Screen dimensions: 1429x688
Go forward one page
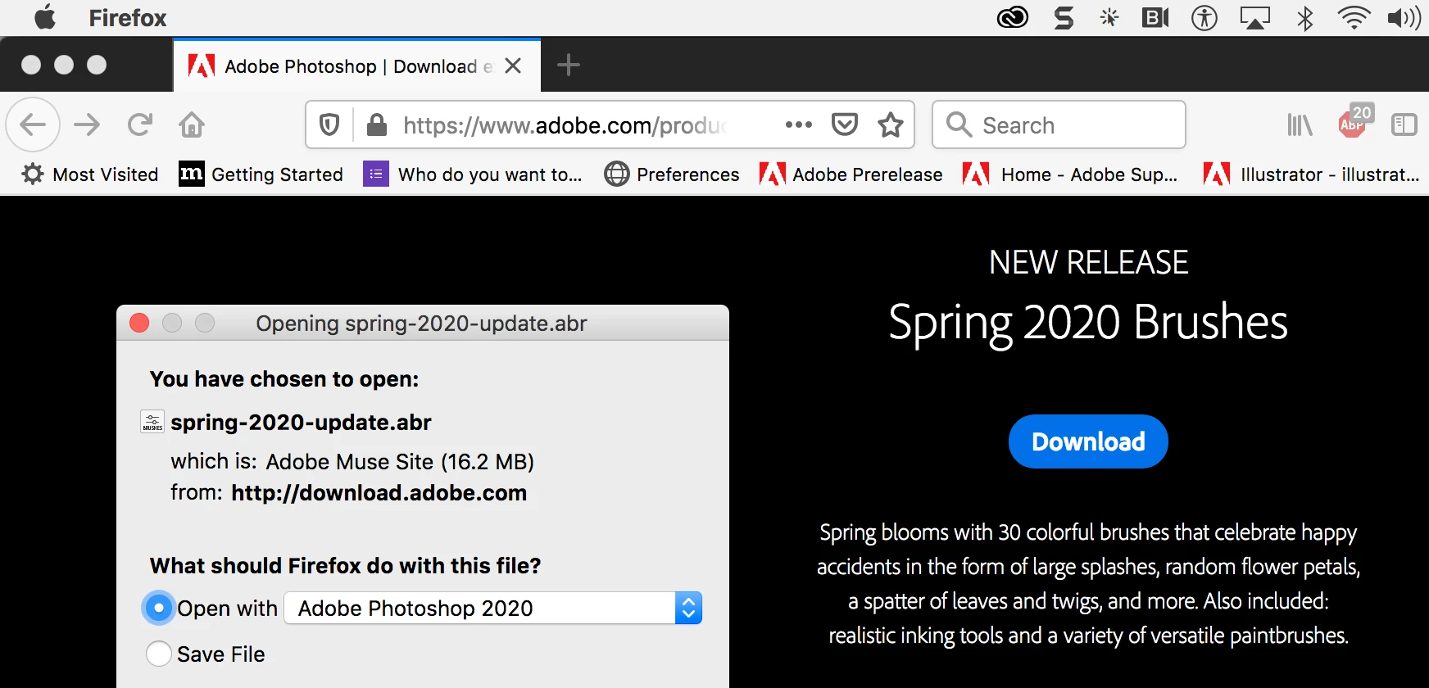point(87,124)
